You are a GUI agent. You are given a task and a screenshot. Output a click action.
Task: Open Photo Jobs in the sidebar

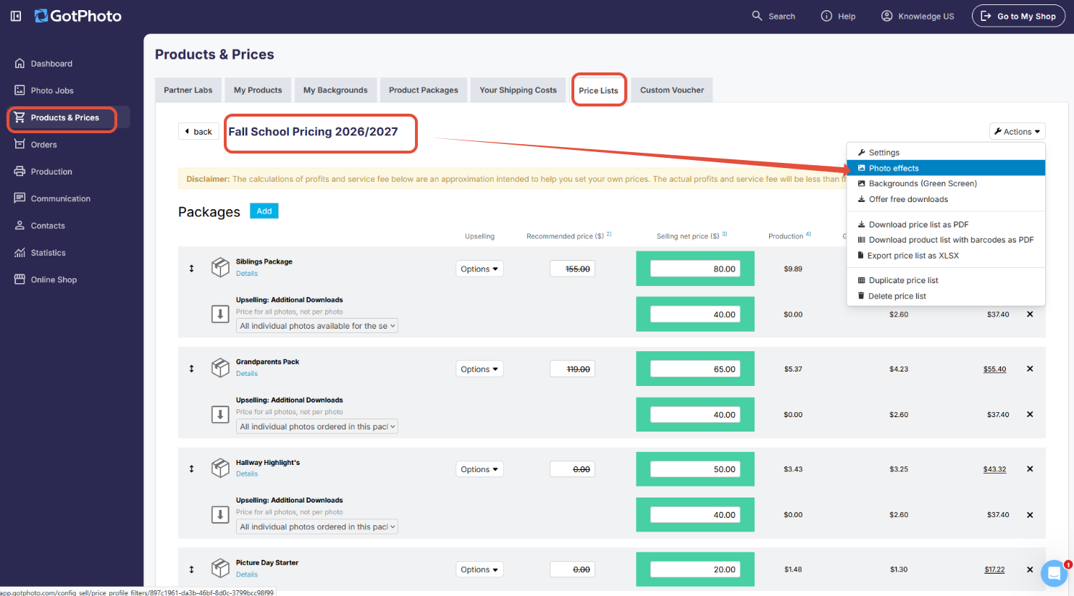[x=52, y=91]
